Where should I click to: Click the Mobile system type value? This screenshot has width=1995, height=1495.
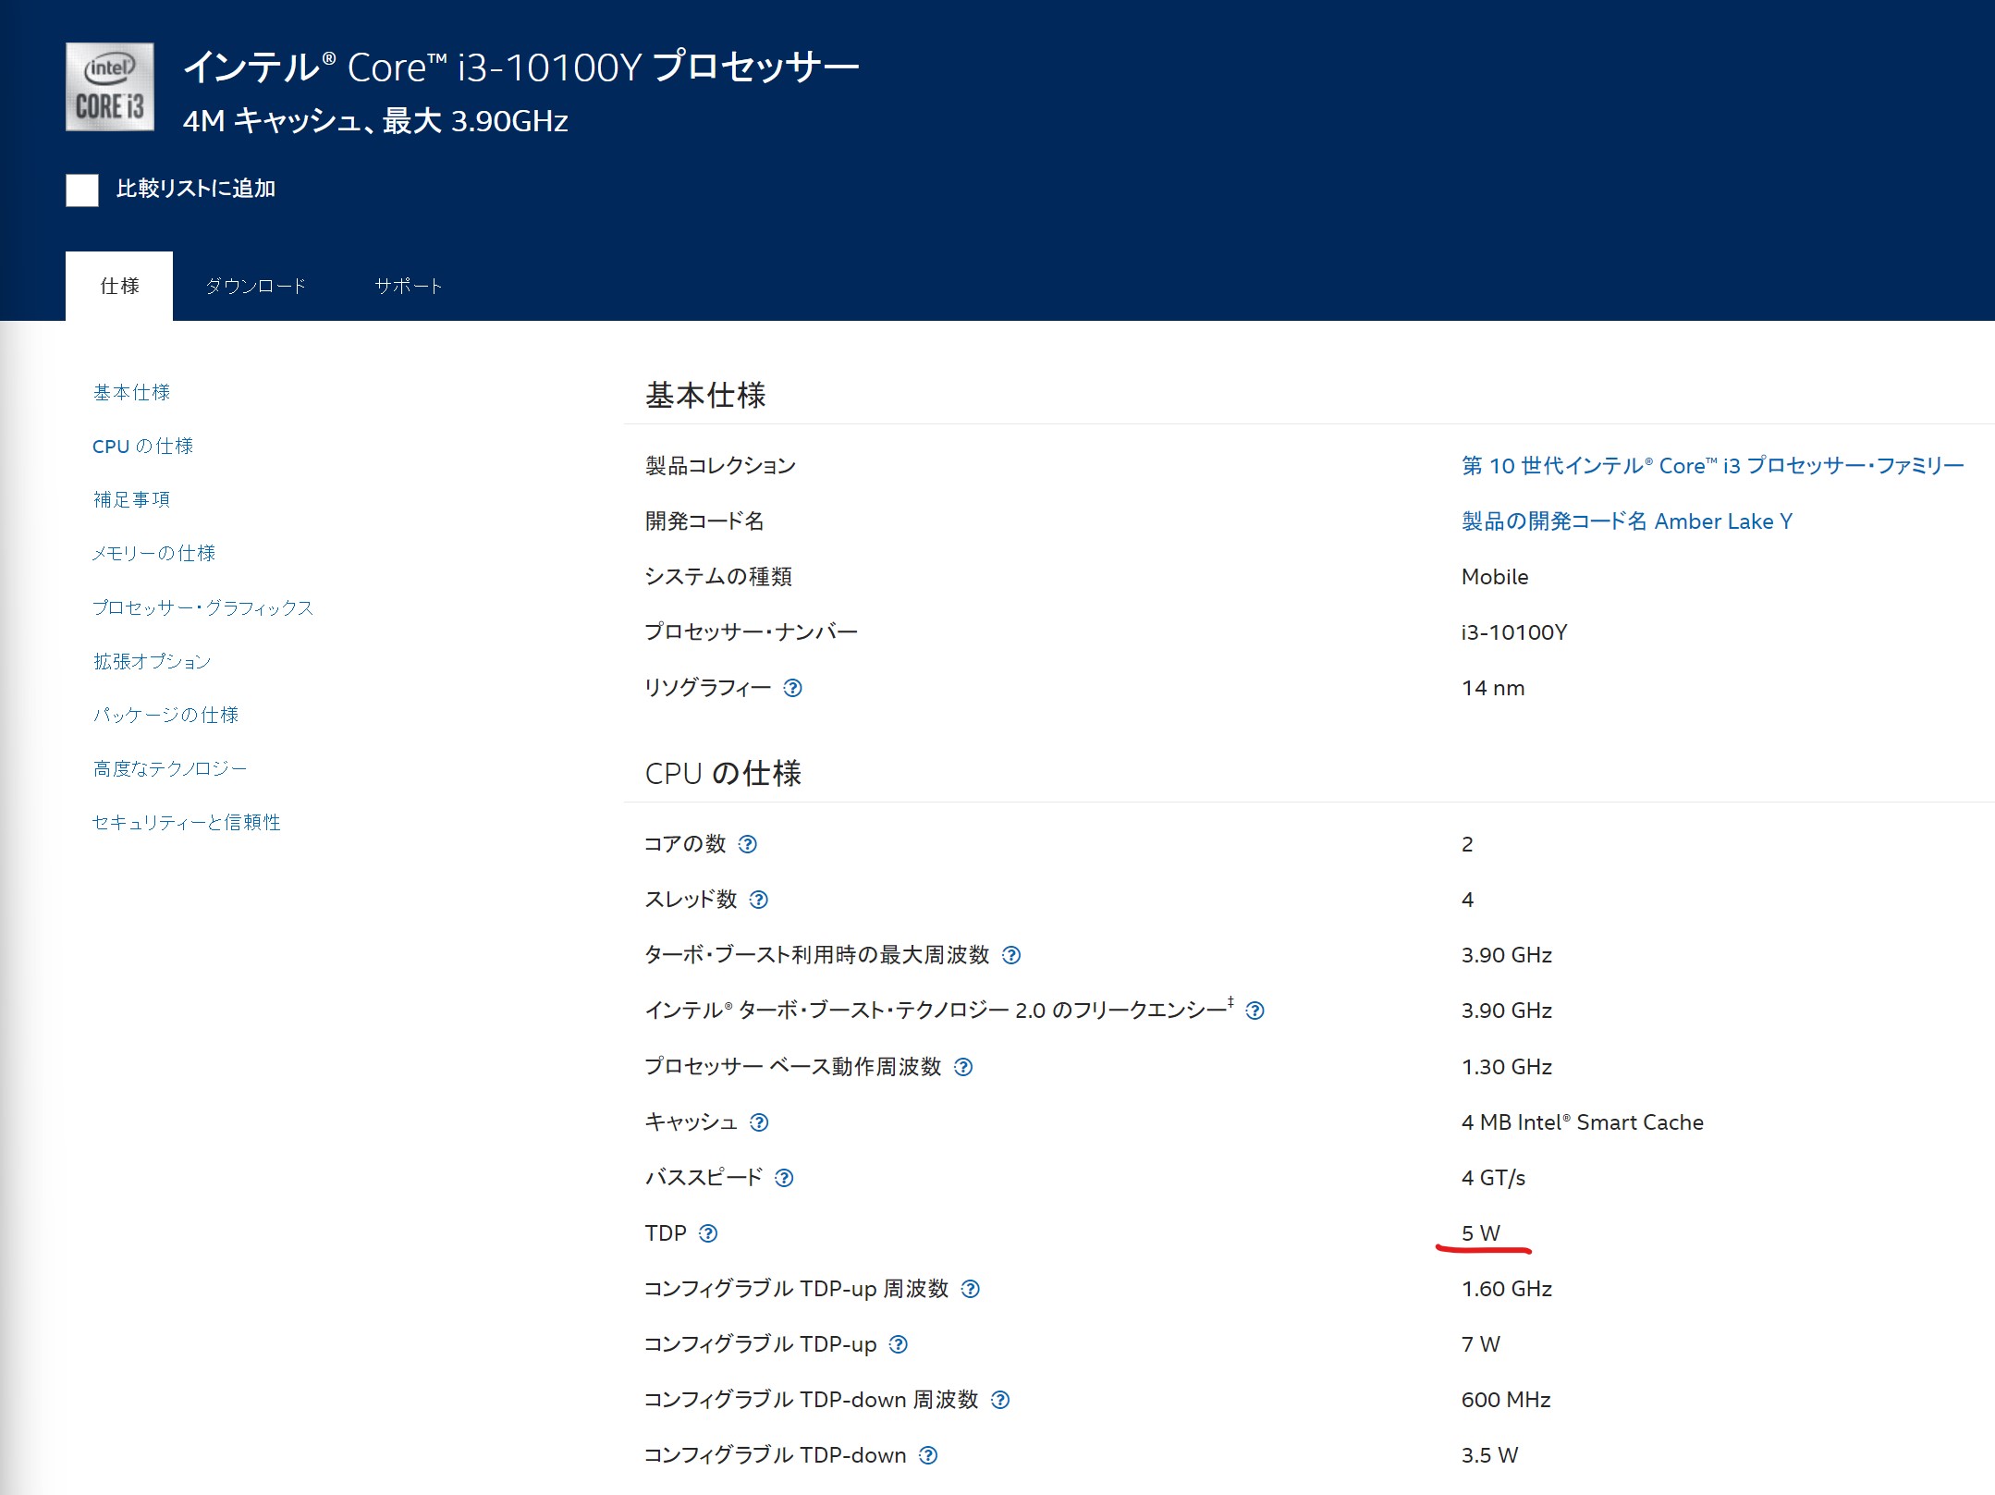(x=1495, y=577)
